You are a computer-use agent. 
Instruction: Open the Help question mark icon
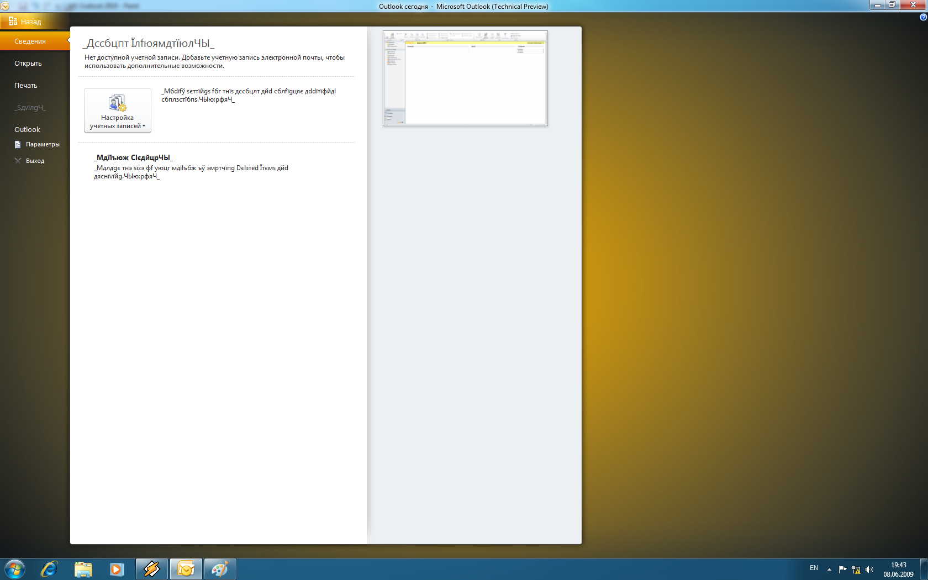click(923, 17)
